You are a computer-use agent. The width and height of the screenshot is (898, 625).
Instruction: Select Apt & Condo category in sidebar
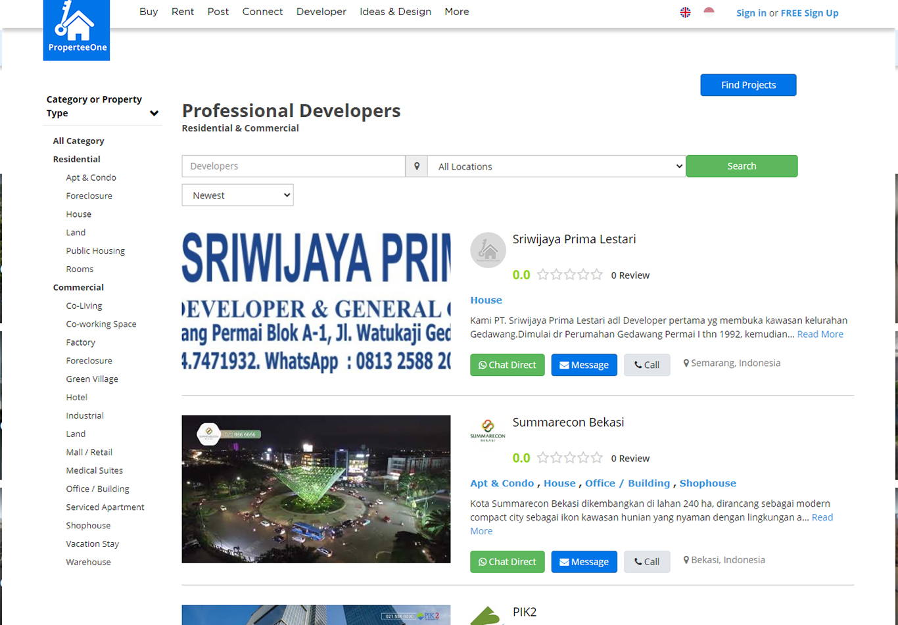tap(91, 177)
